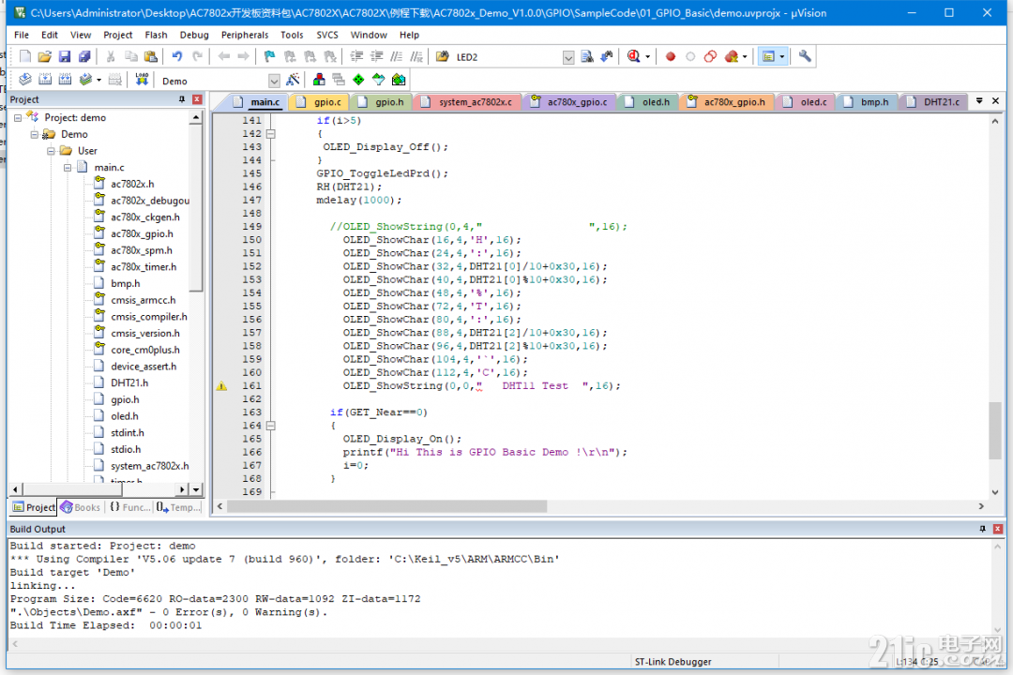Open the window layout dropdown arrow
Image resolution: width=1013 pixels, height=675 pixels.
[781, 57]
